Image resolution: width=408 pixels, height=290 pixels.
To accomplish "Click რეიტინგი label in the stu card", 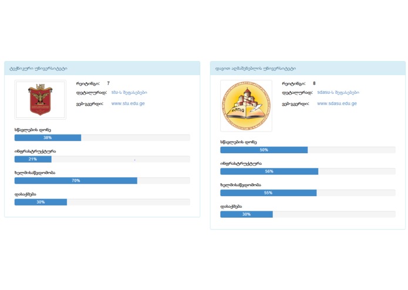I will pyautogui.click(x=88, y=83).
